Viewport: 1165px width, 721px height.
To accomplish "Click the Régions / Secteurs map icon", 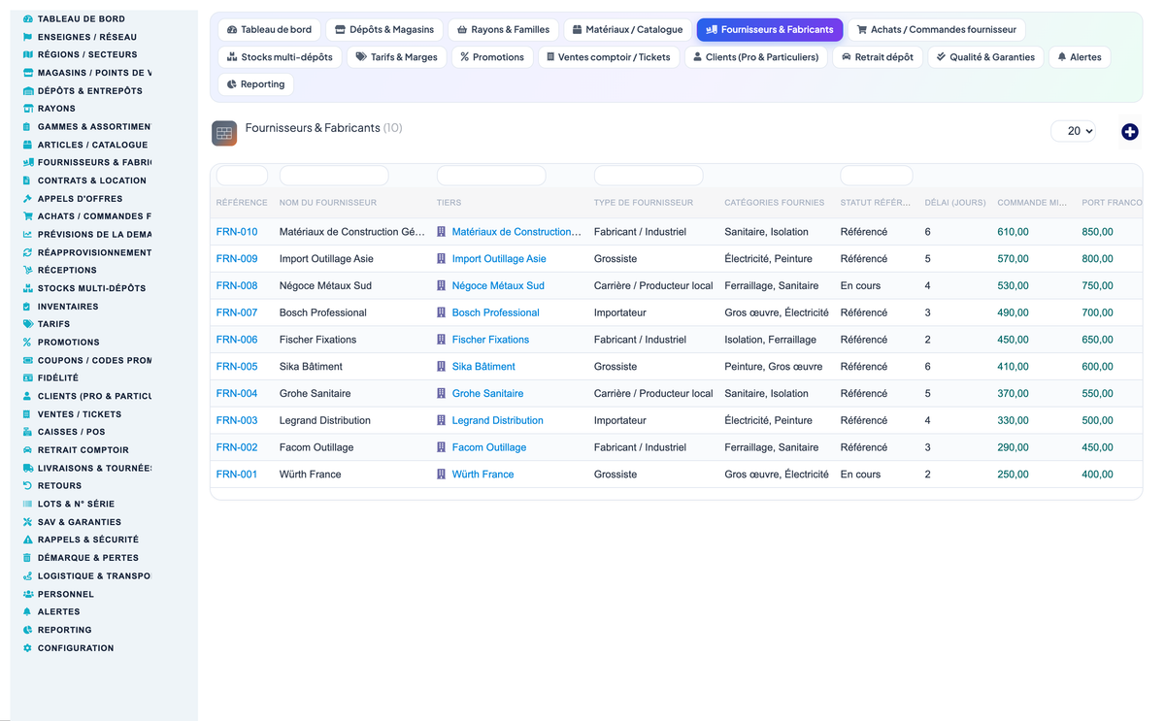I will click(x=27, y=54).
